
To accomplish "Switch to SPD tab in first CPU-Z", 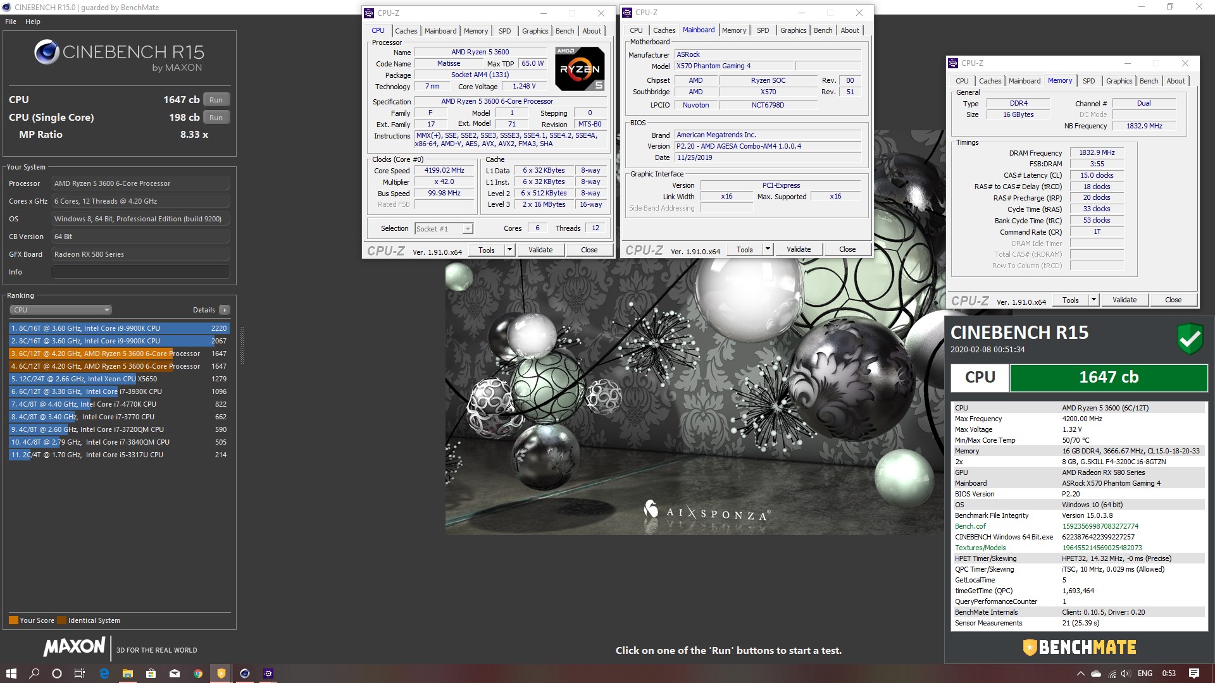I will (504, 31).
